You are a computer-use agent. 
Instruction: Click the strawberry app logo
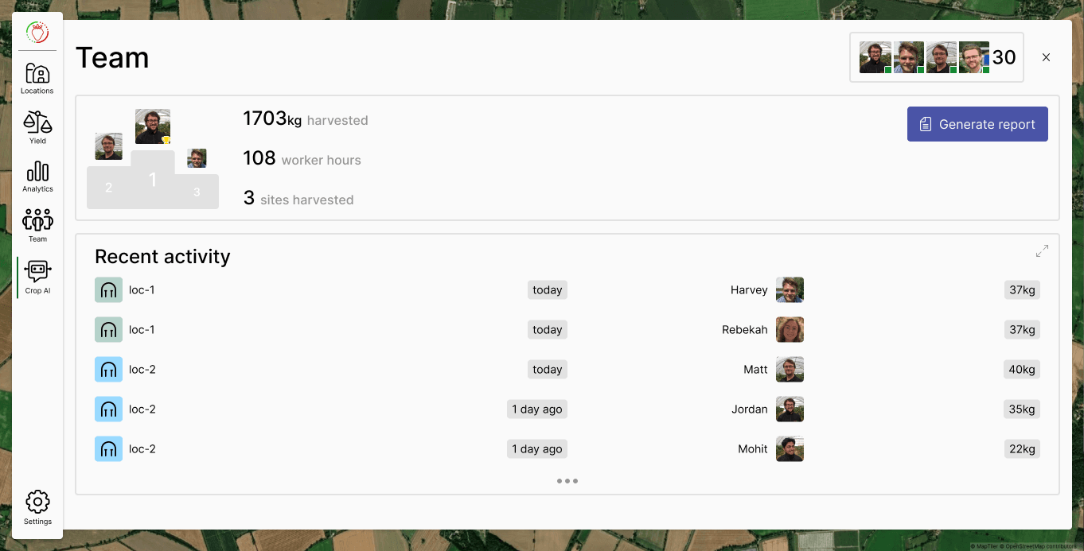click(x=37, y=33)
